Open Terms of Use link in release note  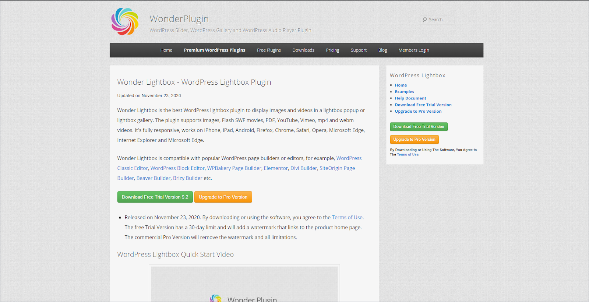(x=347, y=217)
